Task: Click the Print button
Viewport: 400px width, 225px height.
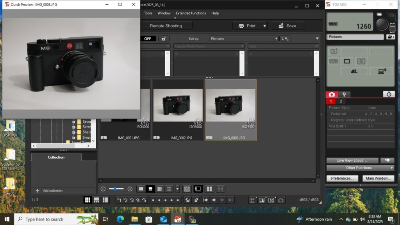Action: click(x=247, y=26)
